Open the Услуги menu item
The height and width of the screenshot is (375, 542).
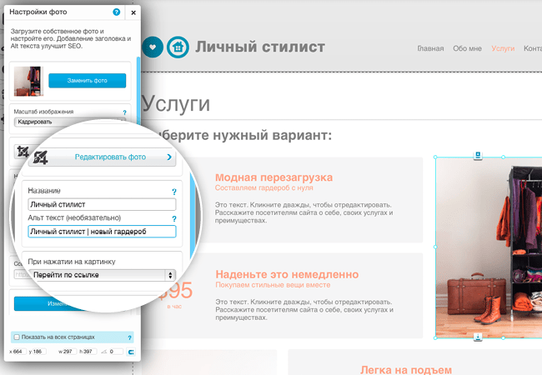[x=503, y=48]
